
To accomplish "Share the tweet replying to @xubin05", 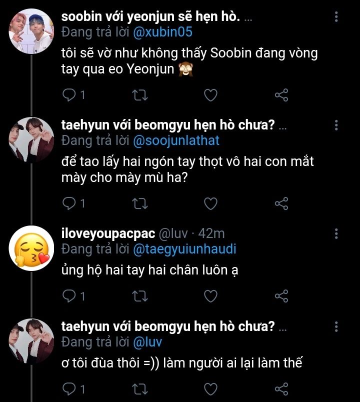I will pos(281,94).
